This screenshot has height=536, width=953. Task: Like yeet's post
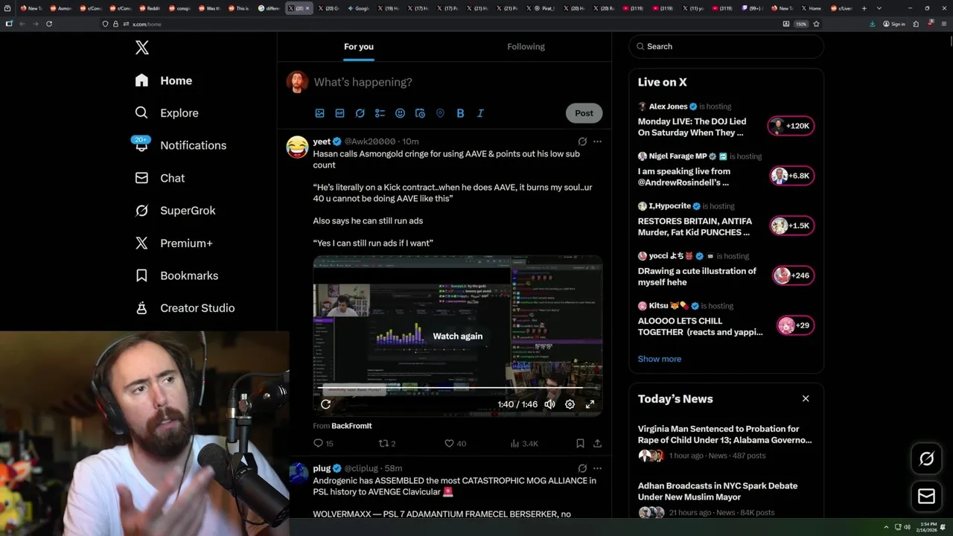point(455,444)
